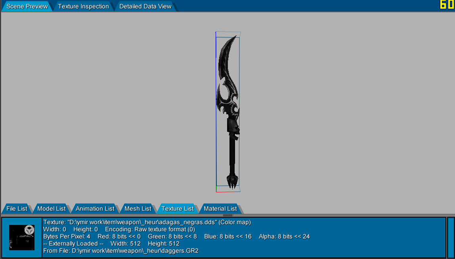Image resolution: width=455 pixels, height=259 pixels.
Task: Switch to the Mesh List tab
Action: pos(138,209)
